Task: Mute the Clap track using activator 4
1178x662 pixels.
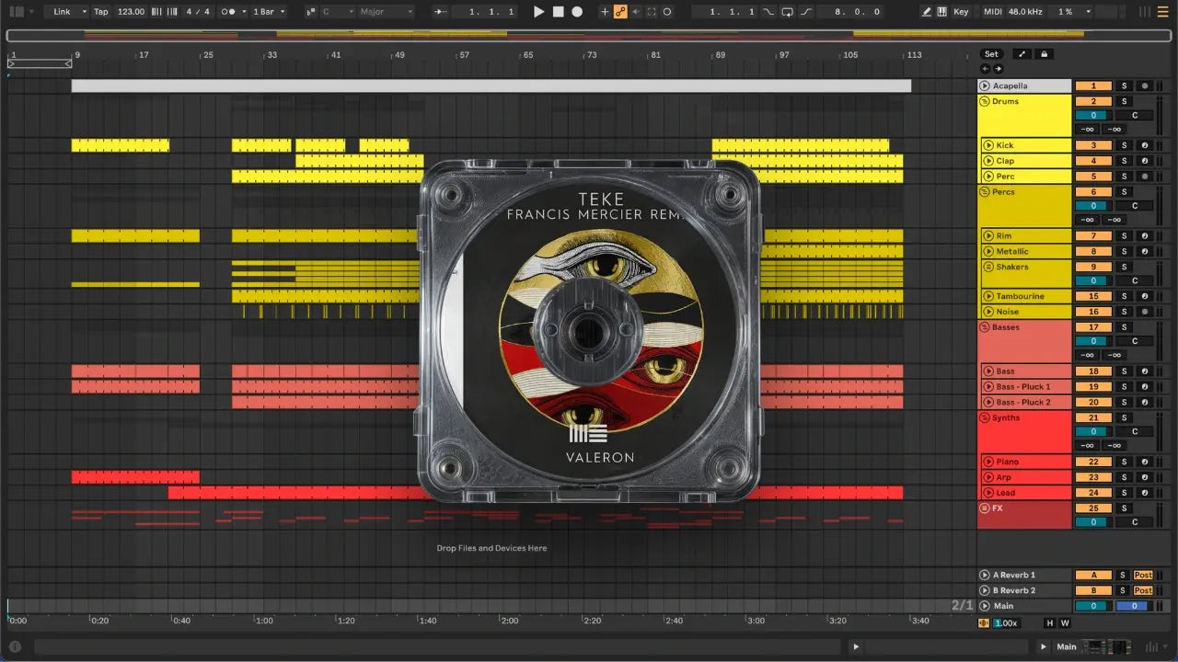Action: (1093, 161)
